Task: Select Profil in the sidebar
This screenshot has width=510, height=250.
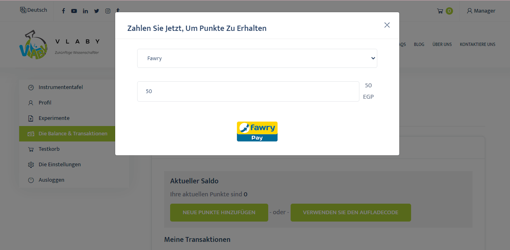Action: coord(45,103)
